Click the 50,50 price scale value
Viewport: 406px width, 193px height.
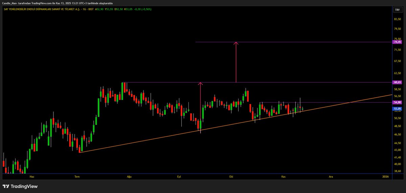click(x=397, y=118)
